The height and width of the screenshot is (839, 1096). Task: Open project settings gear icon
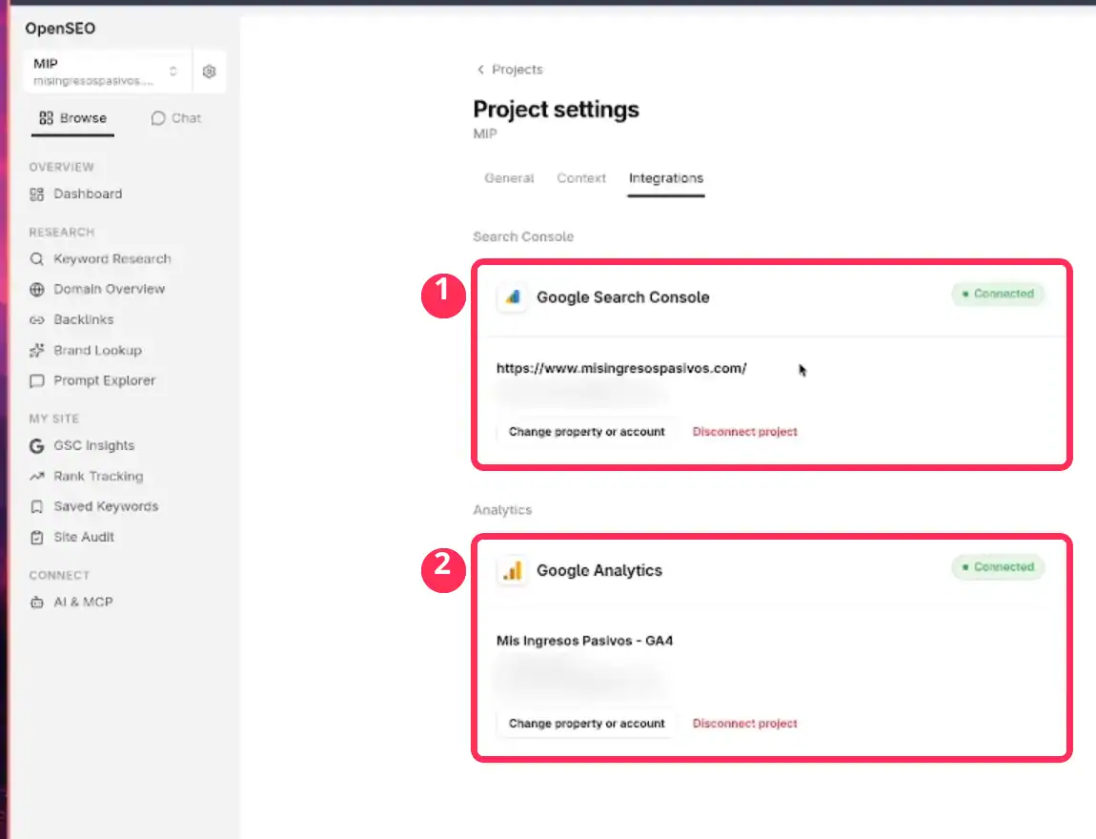(209, 72)
